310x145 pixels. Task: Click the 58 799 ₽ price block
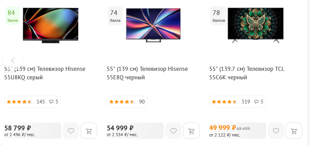[32, 131]
